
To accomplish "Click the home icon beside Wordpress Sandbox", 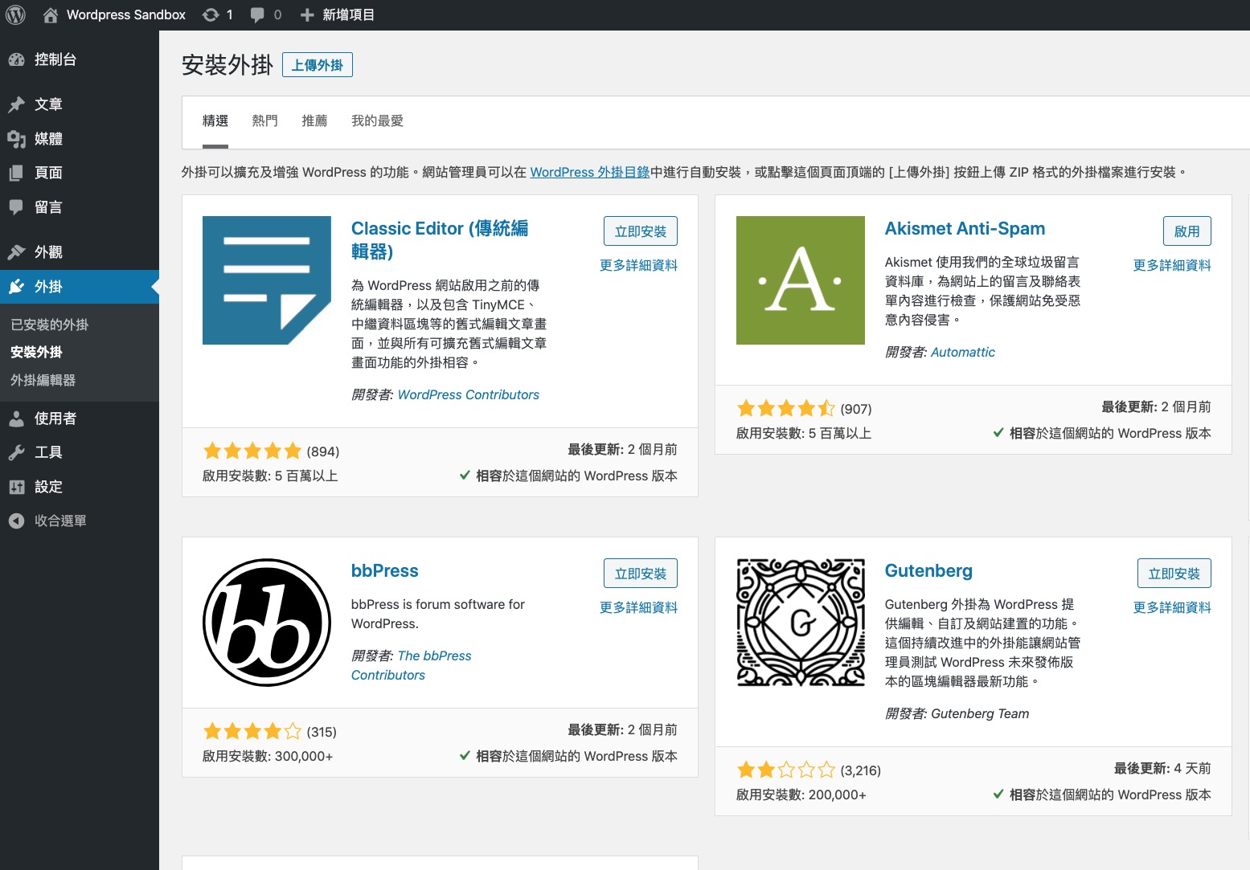I will pos(51,14).
